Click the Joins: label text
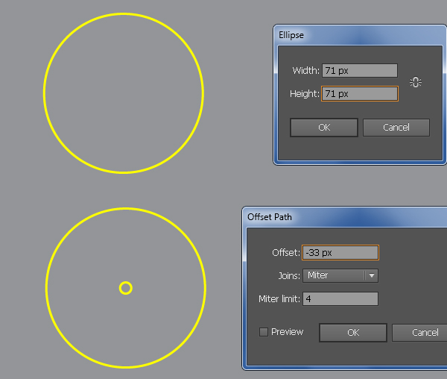Image resolution: width=447 pixels, height=379 pixels. click(x=289, y=276)
